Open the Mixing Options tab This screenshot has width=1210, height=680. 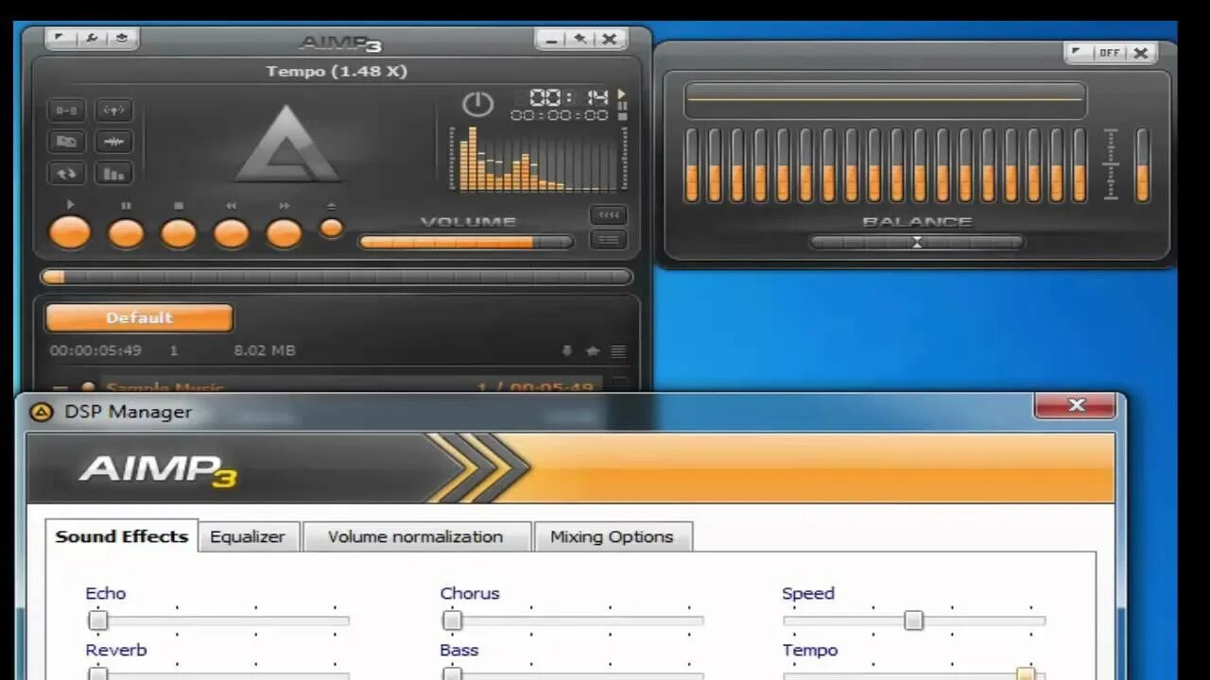[612, 536]
